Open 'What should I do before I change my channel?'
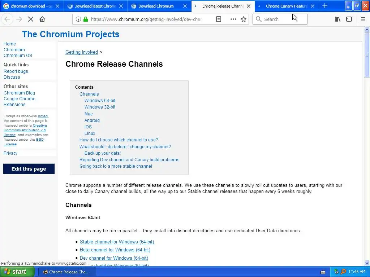The image size is (370, 277). point(125,147)
